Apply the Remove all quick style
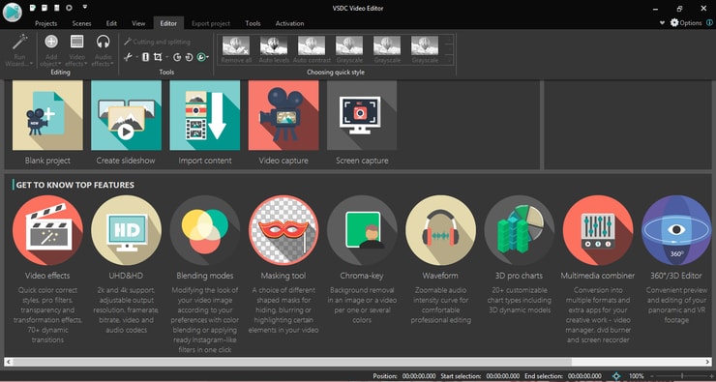This screenshot has height=382, width=716. [x=236, y=49]
